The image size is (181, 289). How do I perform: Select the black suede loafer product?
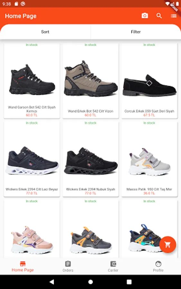[149, 81]
